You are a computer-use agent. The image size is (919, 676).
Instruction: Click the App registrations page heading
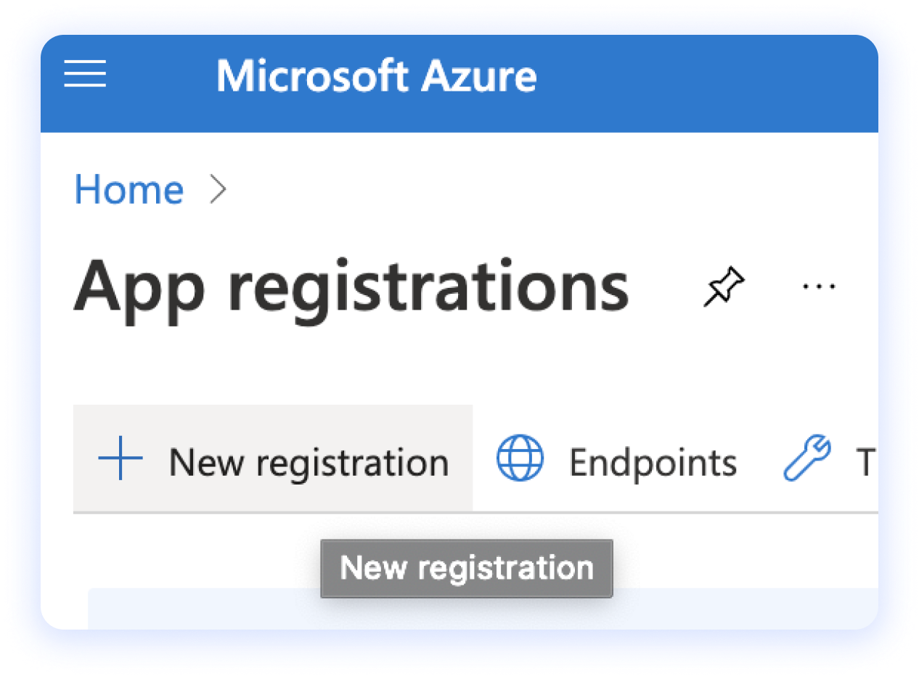coord(351,286)
